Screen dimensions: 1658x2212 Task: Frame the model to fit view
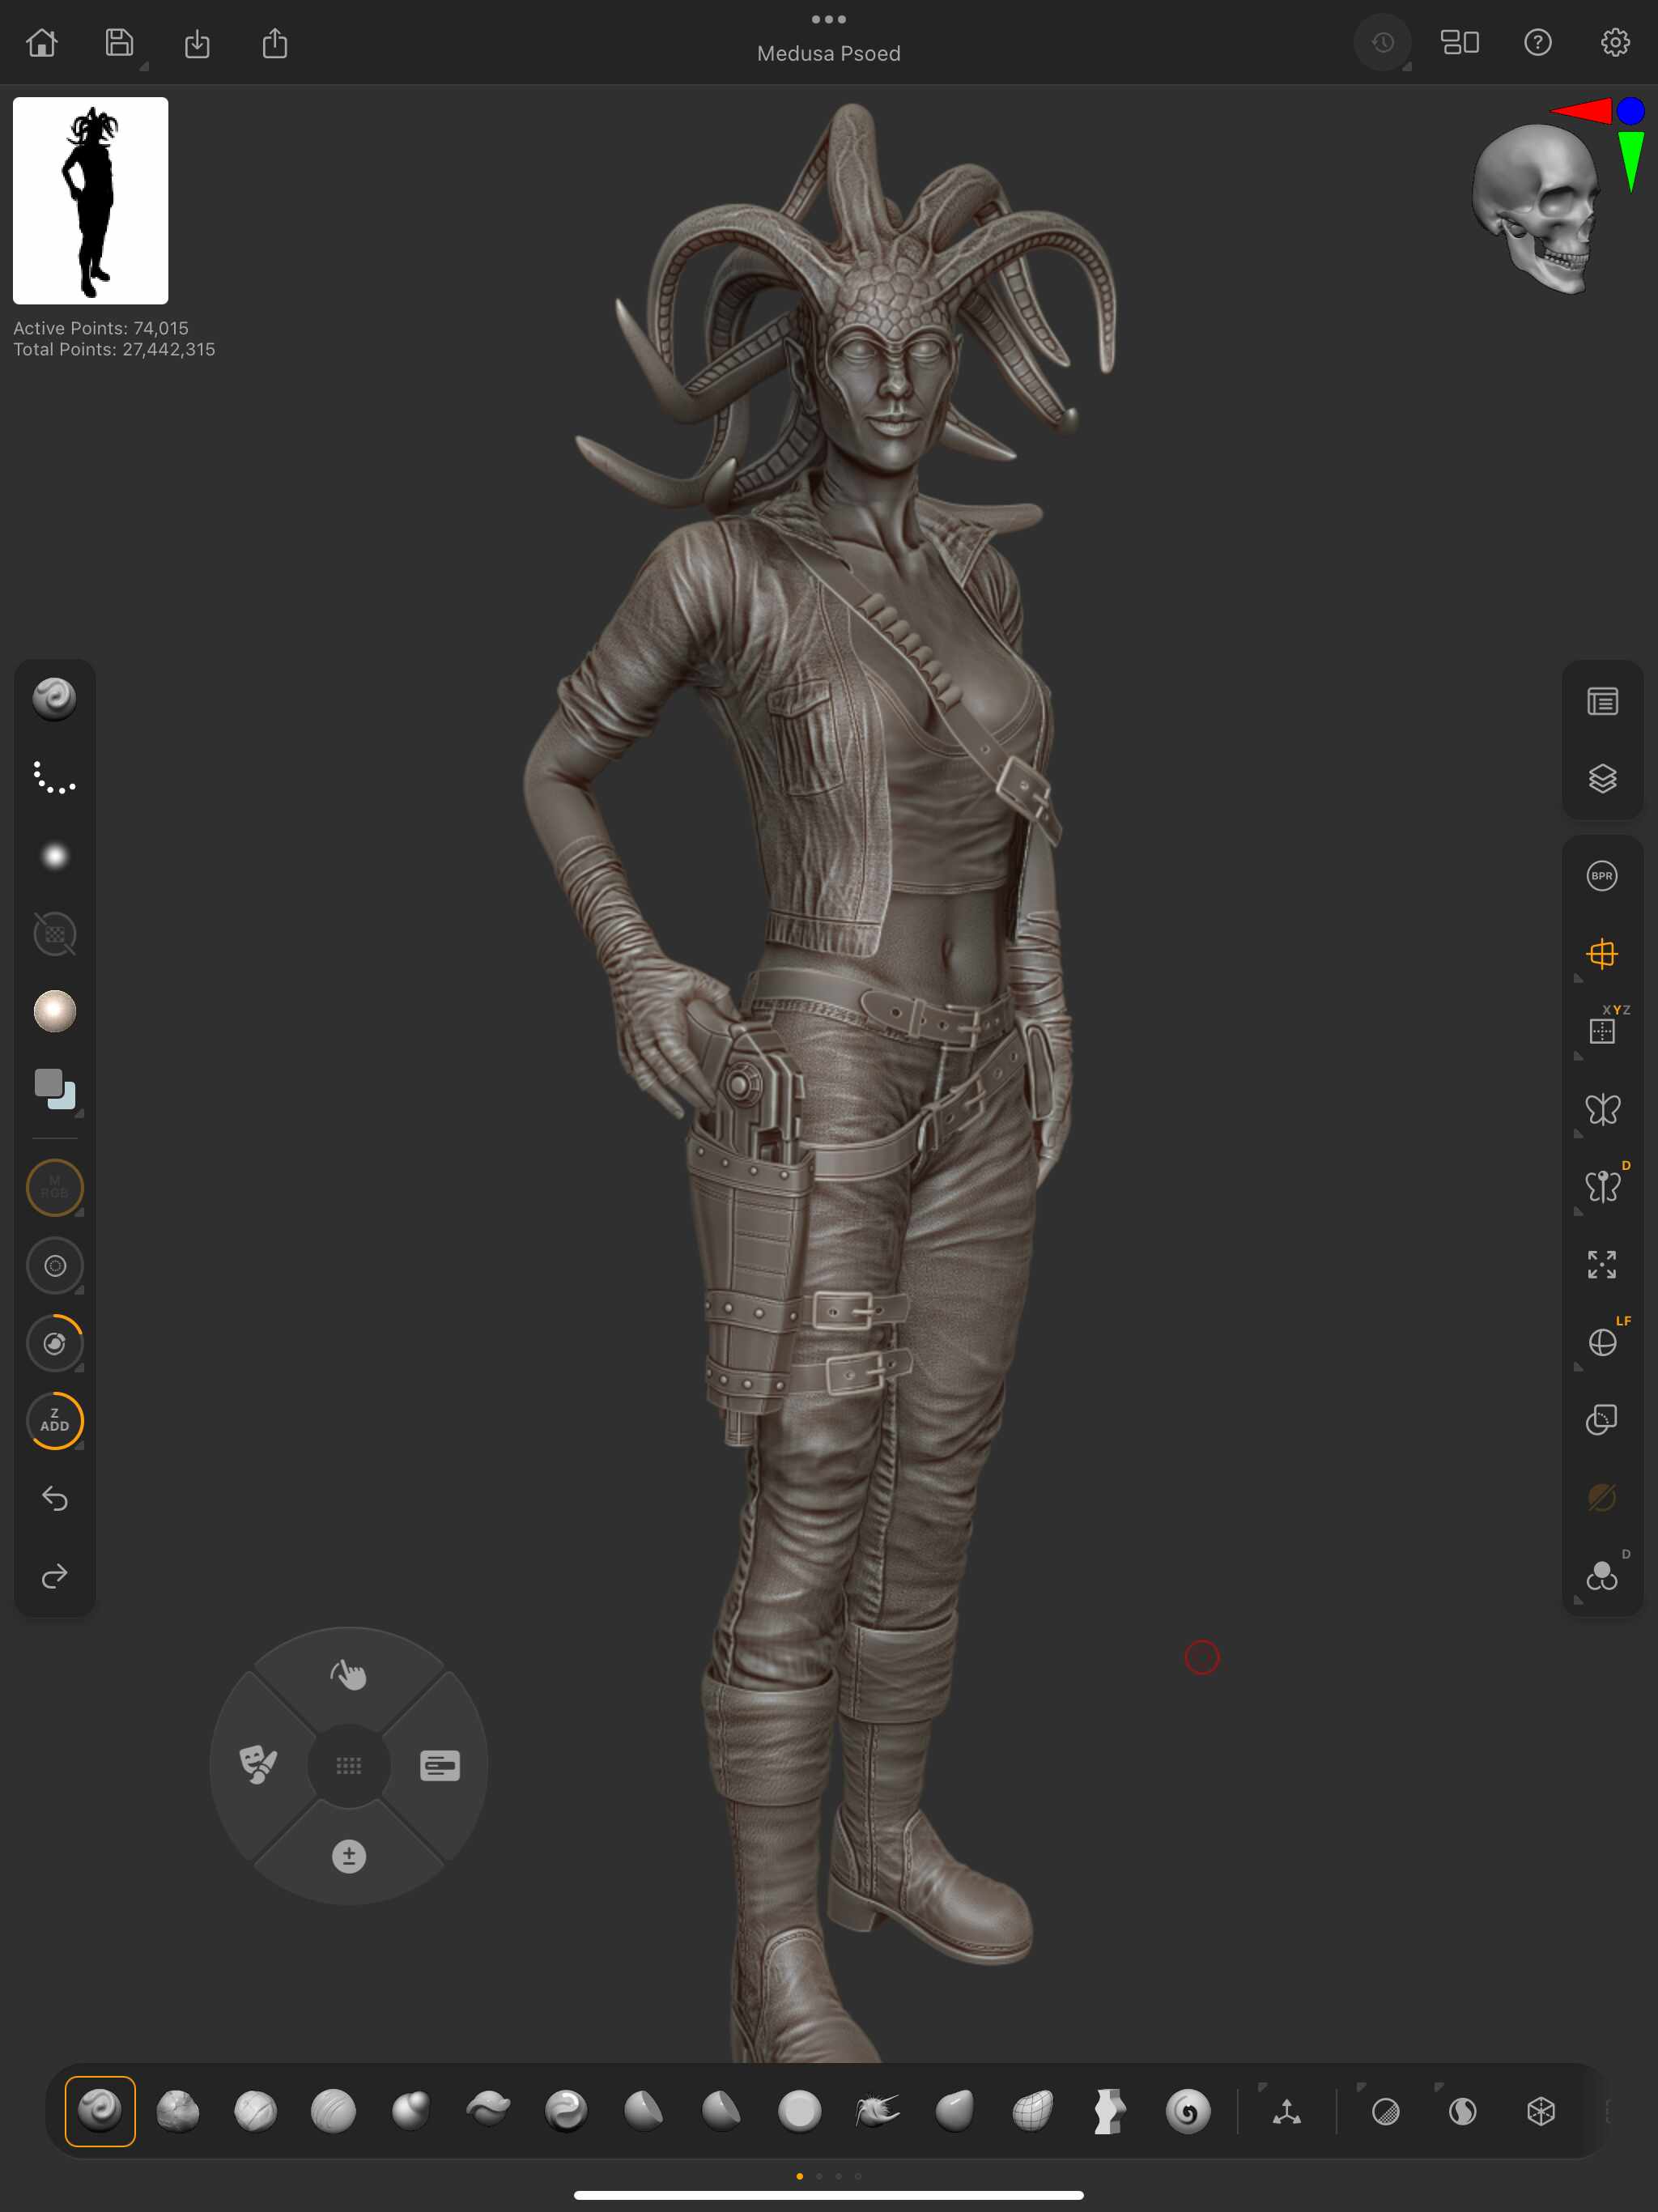click(1602, 1264)
